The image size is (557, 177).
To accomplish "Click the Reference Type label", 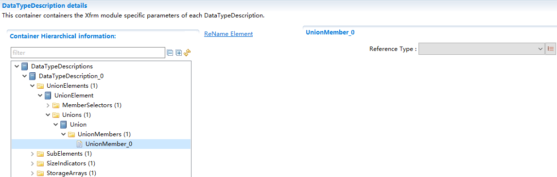I will pos(393,49).
